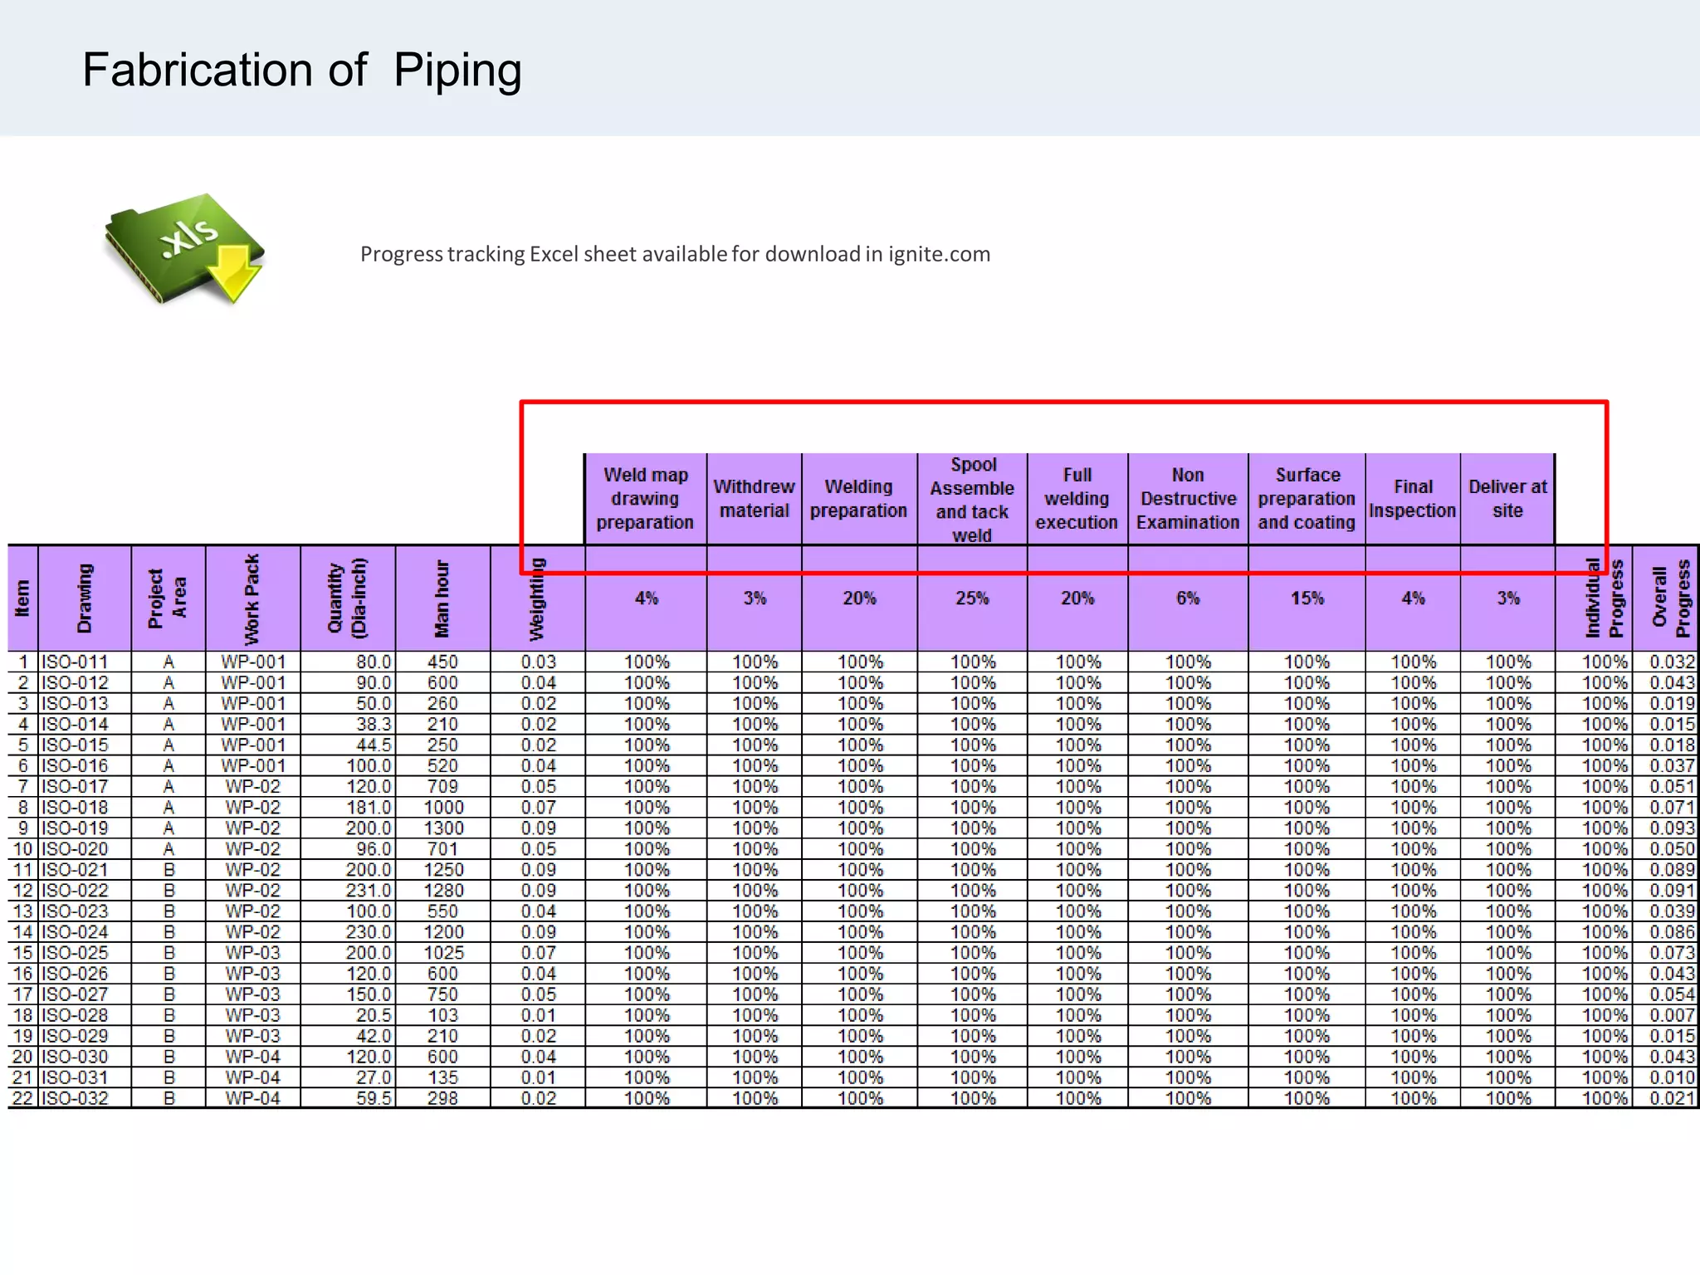This screenshot has height=1275, width=1700.
Task: Click the 25% weighting cell
Action: [x=972, y=598]
